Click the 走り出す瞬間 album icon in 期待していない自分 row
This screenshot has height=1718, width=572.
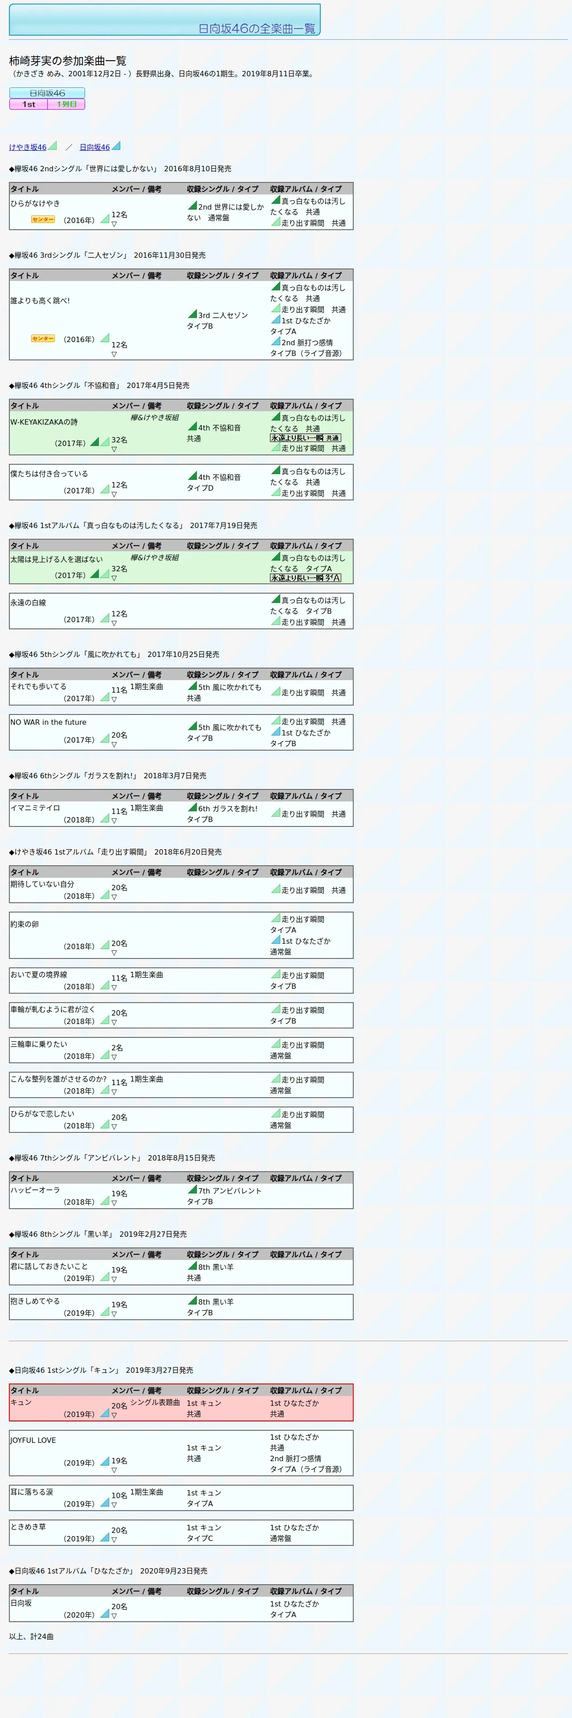click(x=276, y=888)
